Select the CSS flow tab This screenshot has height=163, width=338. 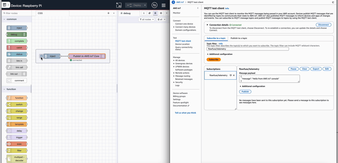coord(40,13)
